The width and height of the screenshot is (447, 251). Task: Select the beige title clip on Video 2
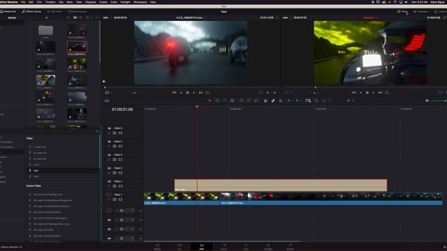pos(281,185)
